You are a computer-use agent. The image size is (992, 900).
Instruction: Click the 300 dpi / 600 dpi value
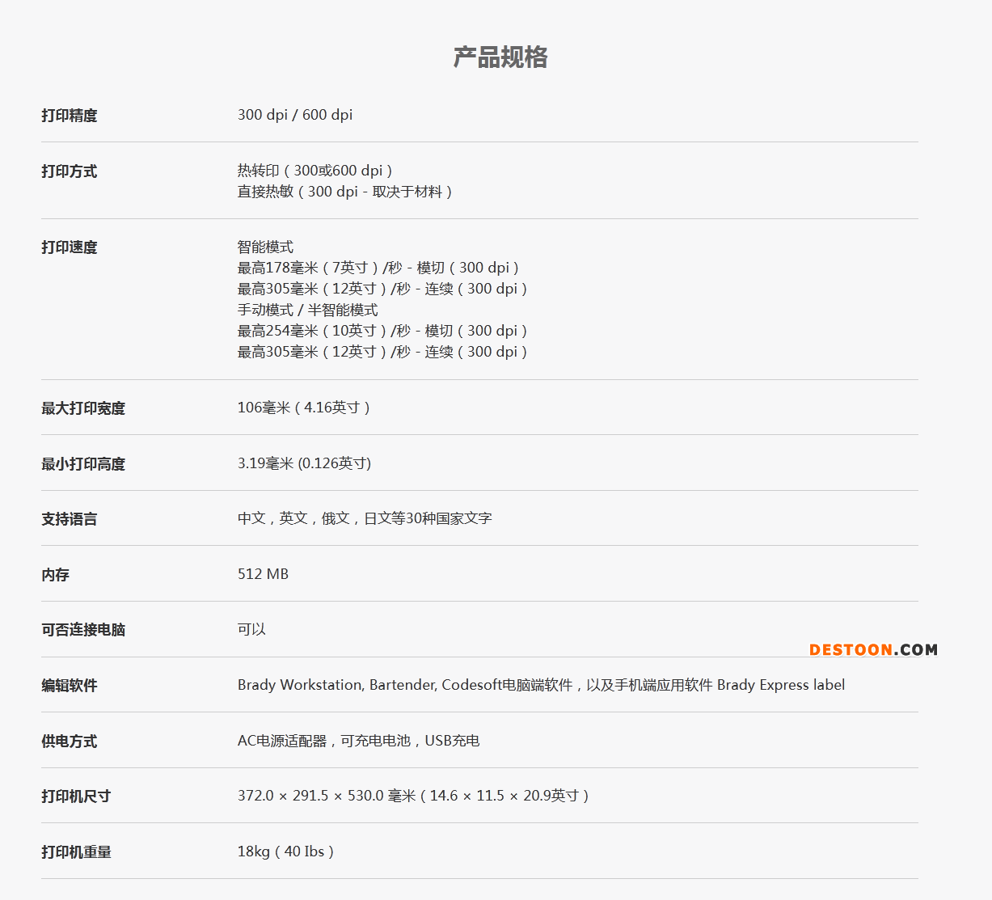(295, 115)
